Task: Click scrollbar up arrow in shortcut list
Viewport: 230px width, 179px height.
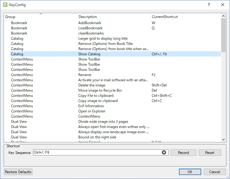Action: pyautogui.click(x=223, y=16)
